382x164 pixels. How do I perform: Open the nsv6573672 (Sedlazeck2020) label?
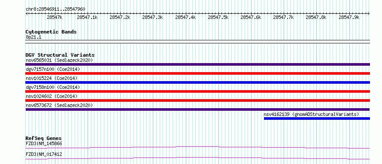click(59, 105)
